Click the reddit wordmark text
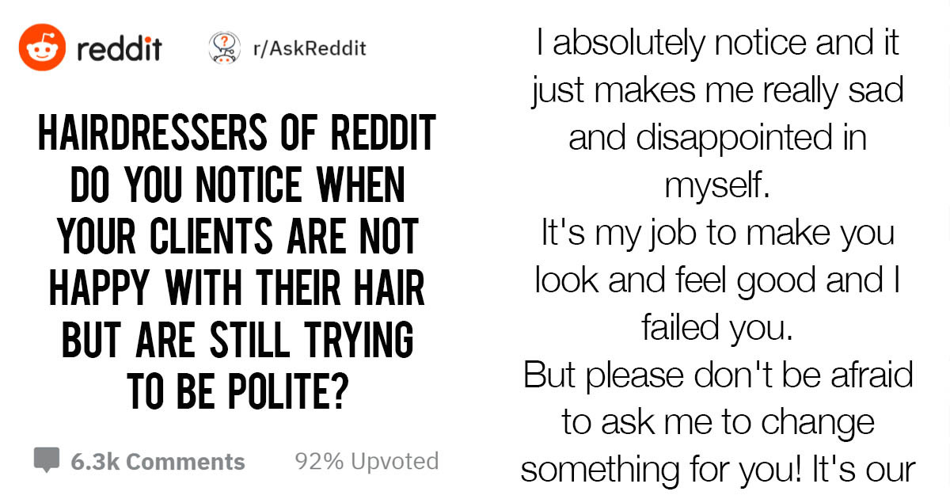 click(x=120, y=49)
